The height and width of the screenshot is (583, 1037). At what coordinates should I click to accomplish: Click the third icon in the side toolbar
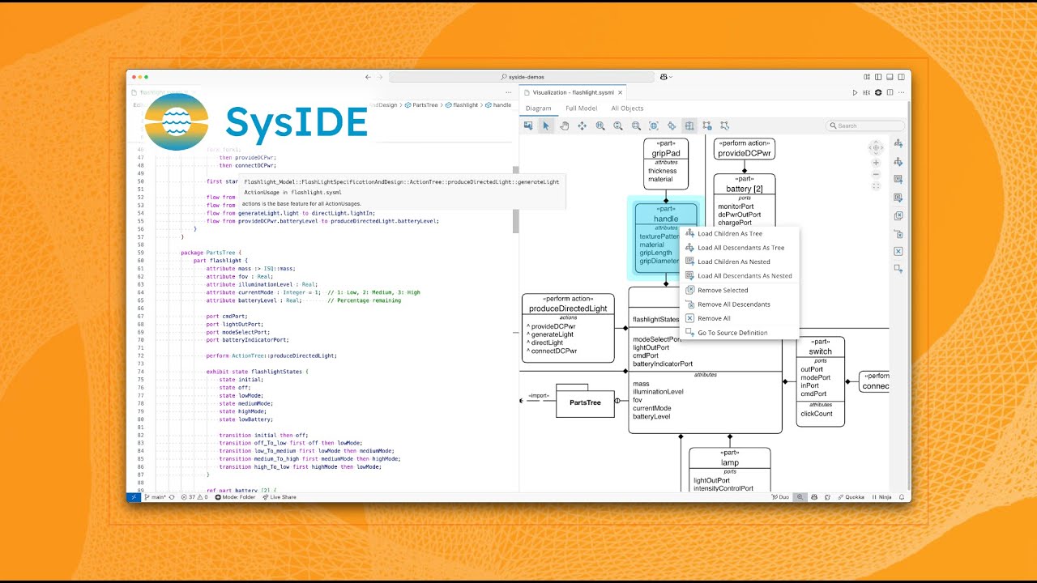click(898, 179)
